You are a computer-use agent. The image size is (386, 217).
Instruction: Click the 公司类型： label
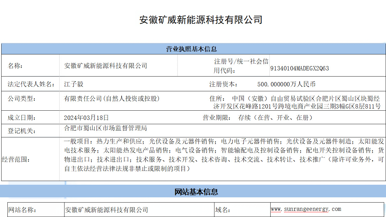[22, 99]
